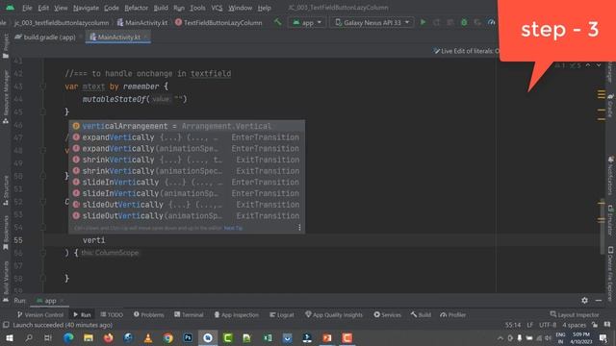Fold the code block at line 56

tap(43, 253)
